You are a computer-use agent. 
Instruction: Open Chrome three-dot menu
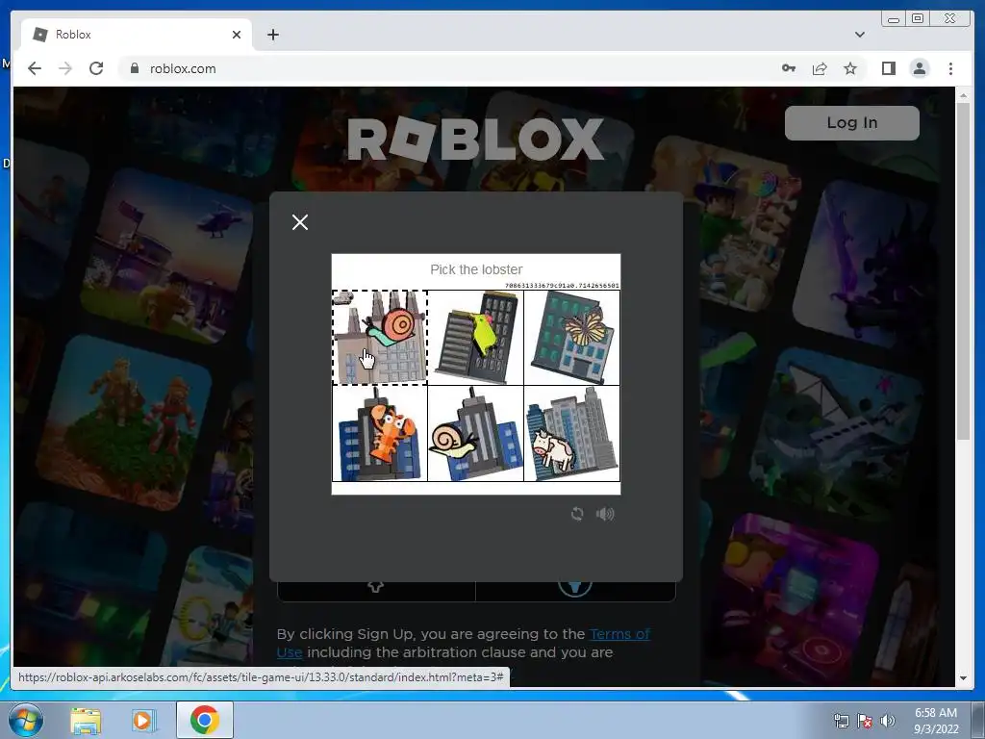pos(950,68)
